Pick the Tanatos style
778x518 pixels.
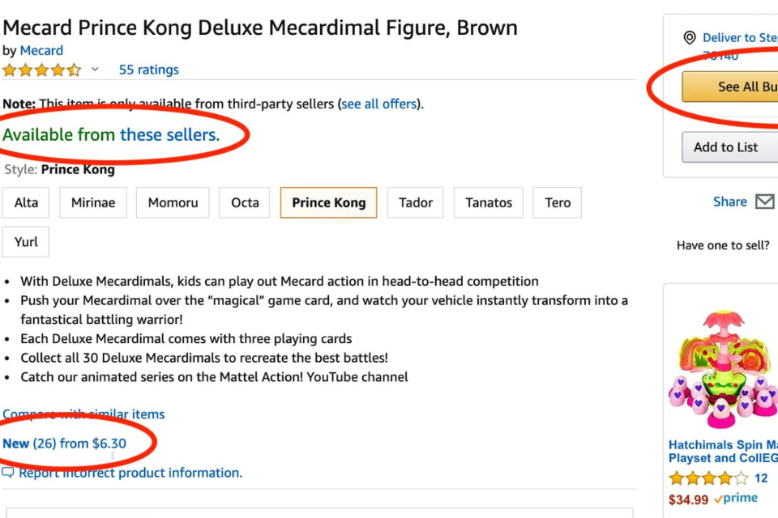pyautogui.click(x=489, y=202)
